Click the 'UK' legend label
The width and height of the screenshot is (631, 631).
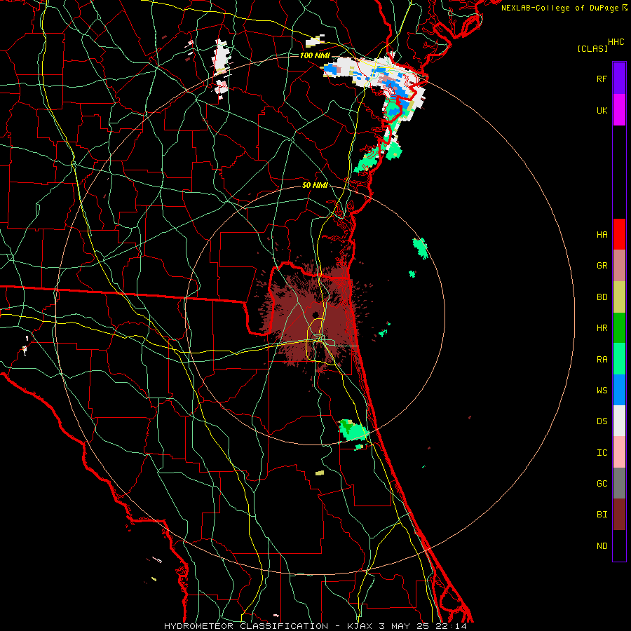602,110
